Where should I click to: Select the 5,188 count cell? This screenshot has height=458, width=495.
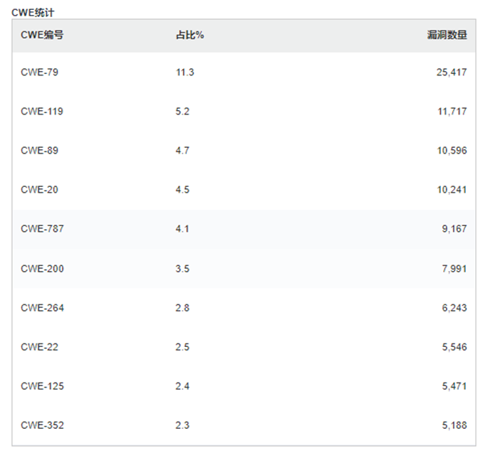pyautogui.click(x=454, y=425)
